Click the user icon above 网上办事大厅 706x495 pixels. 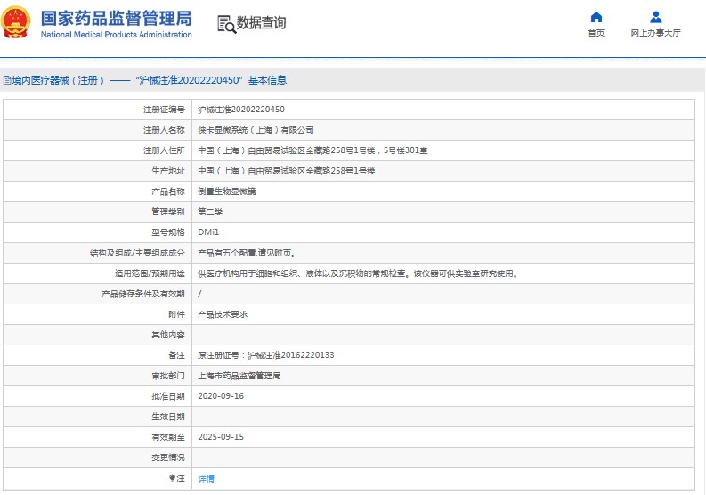pyautogui.click(x=655, y=17)
